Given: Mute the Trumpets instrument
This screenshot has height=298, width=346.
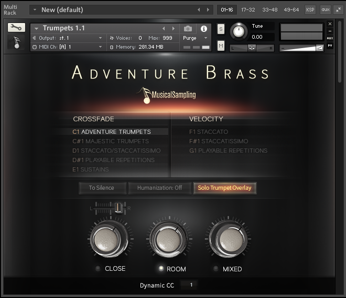Looking at the screenshot, I should [221, 46].
